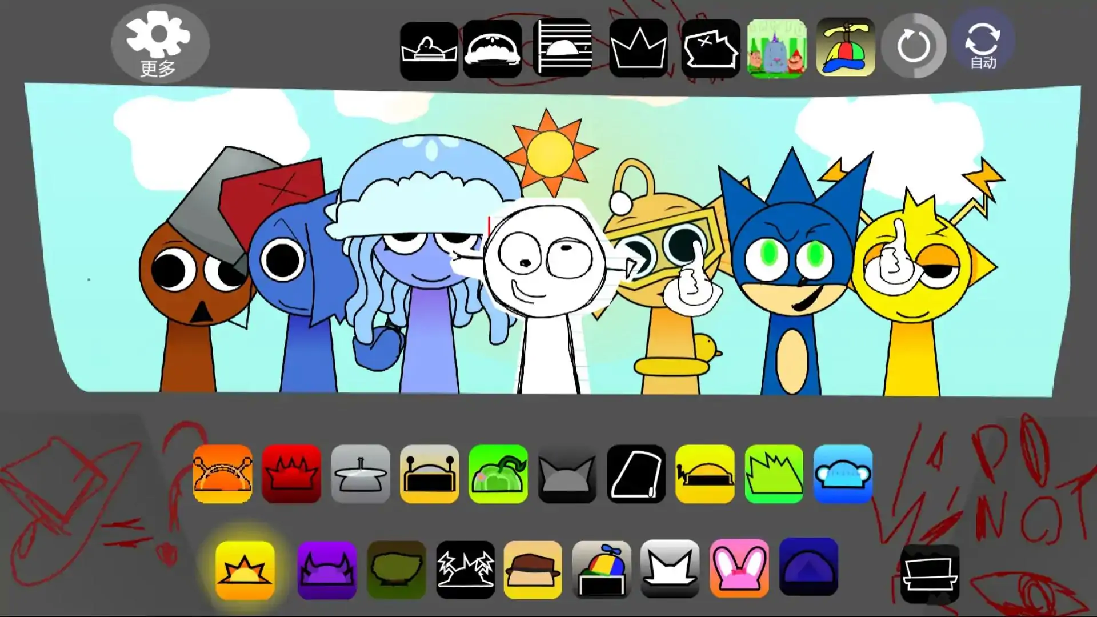Select the black crown-with-figure bonus icon
This screenshot has height=617, width=1097.
coord(429,50)
